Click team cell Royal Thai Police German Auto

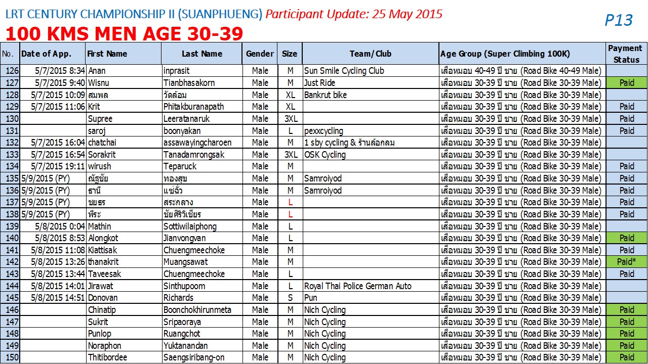pos(358,286)
